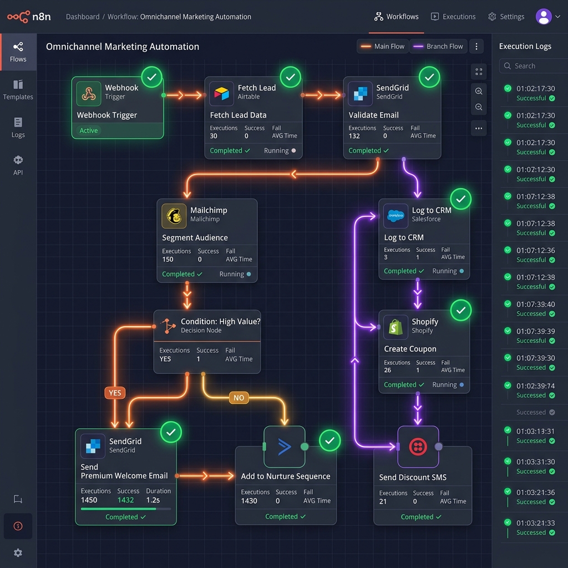Click the user avatar icon

pyautogui.click(x=544, y=17)
